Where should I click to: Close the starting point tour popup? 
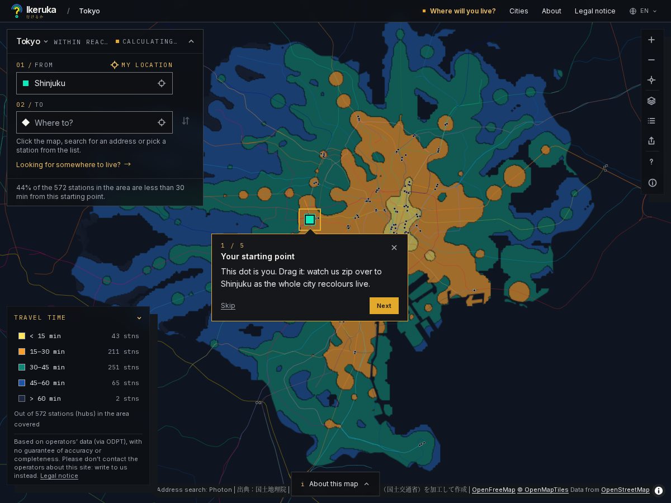[x=394, y=248]
